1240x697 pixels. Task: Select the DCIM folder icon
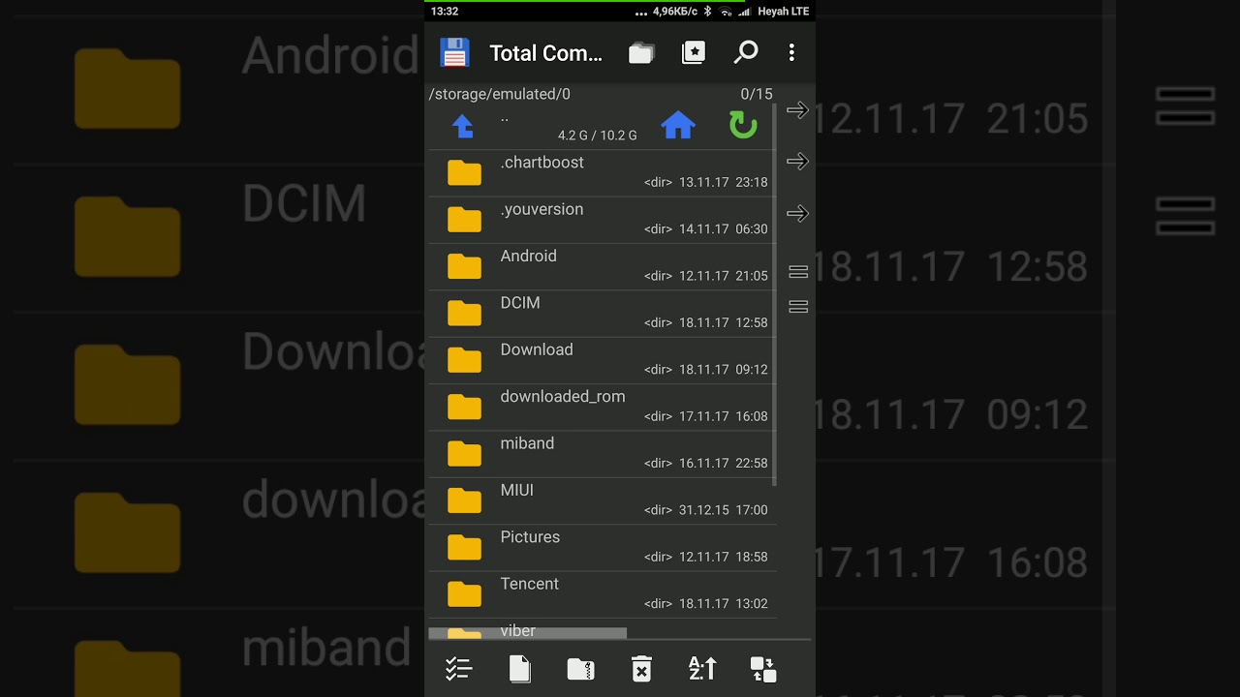(x=464, y=313)
